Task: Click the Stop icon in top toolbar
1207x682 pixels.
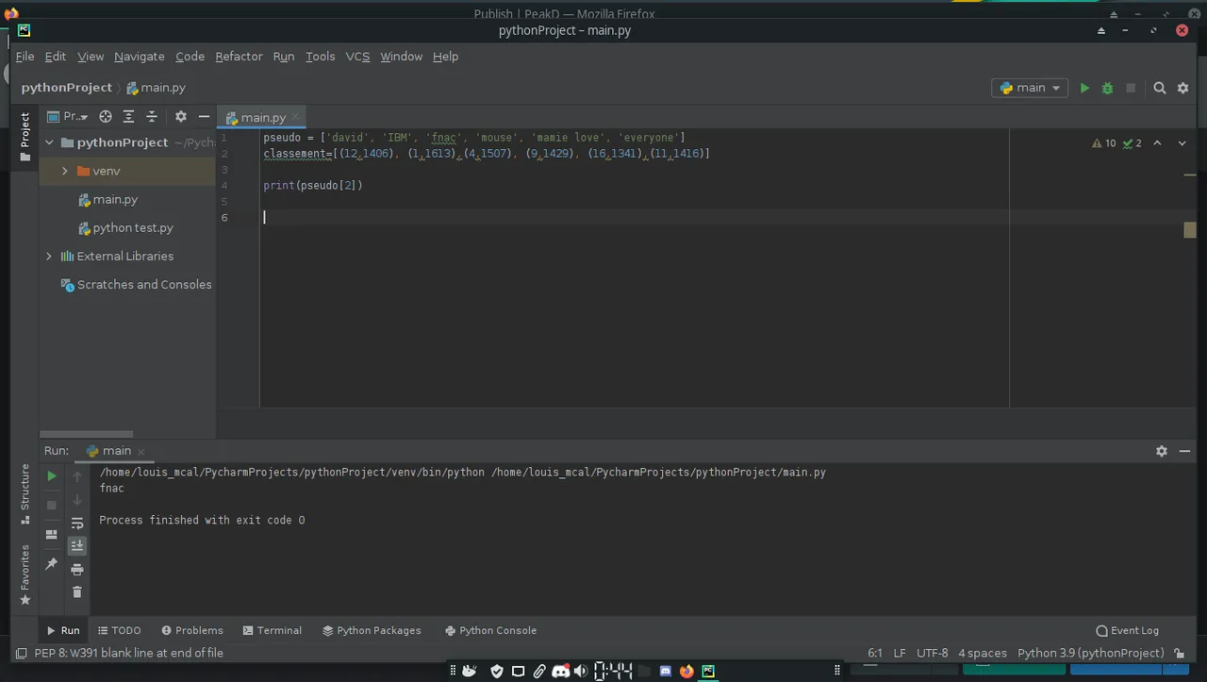Action: [1131, 88]
